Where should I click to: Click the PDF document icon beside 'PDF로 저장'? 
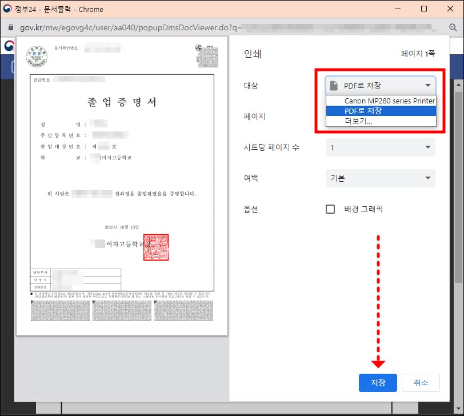[x=335, y=85]
